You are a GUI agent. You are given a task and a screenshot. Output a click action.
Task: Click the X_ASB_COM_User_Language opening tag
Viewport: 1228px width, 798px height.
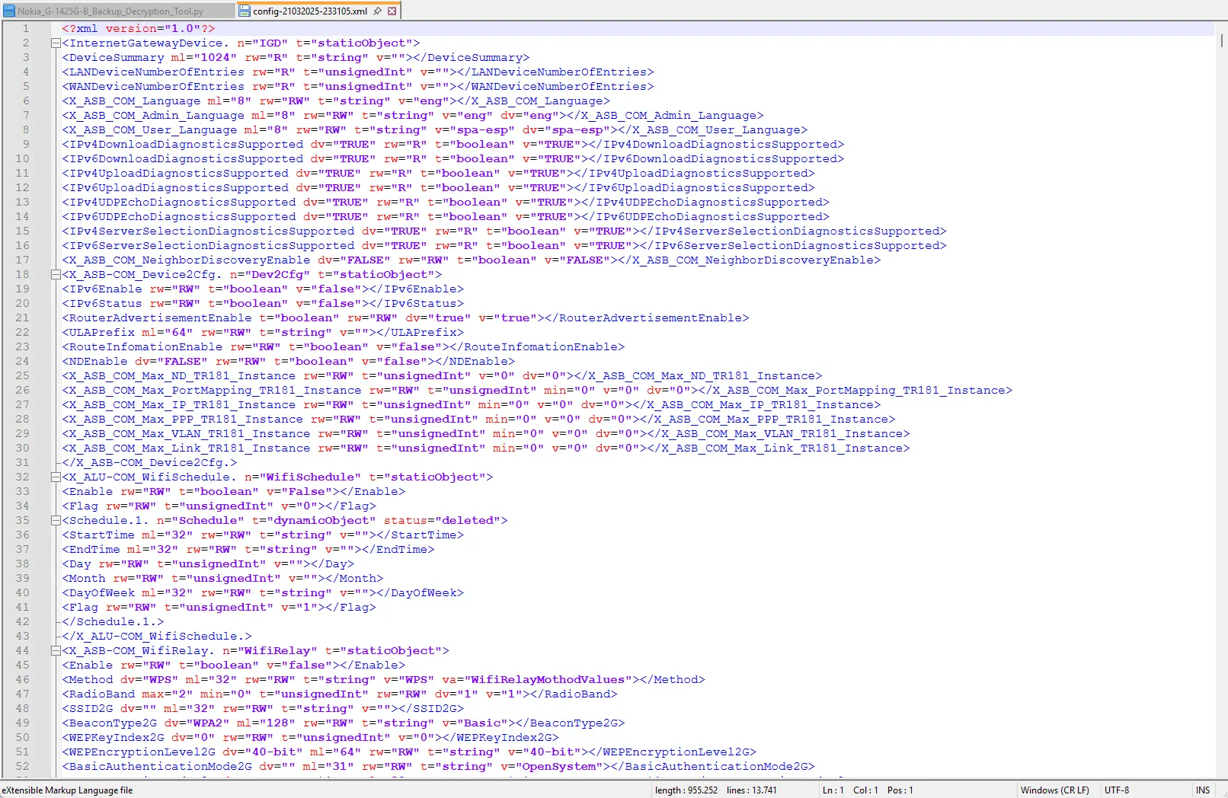[149, 130]
